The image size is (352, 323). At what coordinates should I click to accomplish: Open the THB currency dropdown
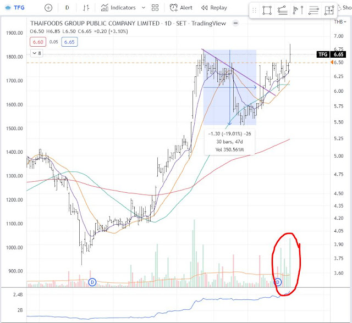[340, 22]
